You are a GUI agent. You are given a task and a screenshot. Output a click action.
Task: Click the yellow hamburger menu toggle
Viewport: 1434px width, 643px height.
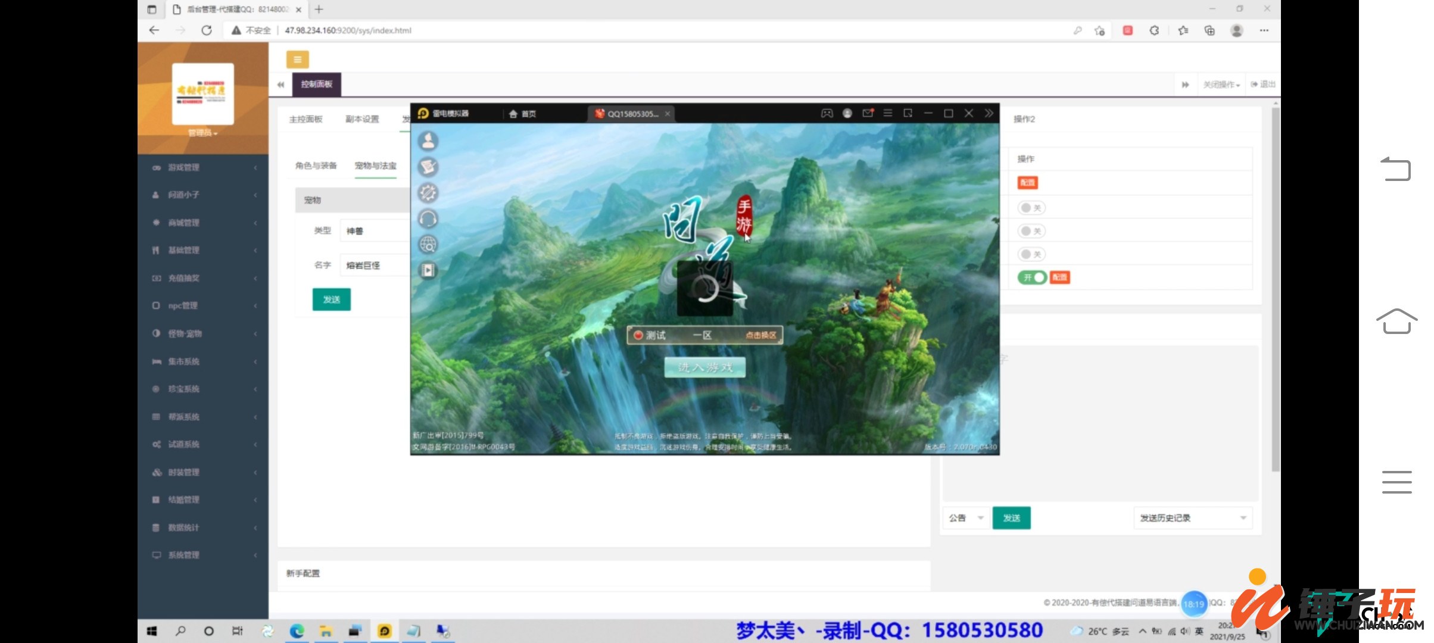pyautogui.click(x=297, y=60)
